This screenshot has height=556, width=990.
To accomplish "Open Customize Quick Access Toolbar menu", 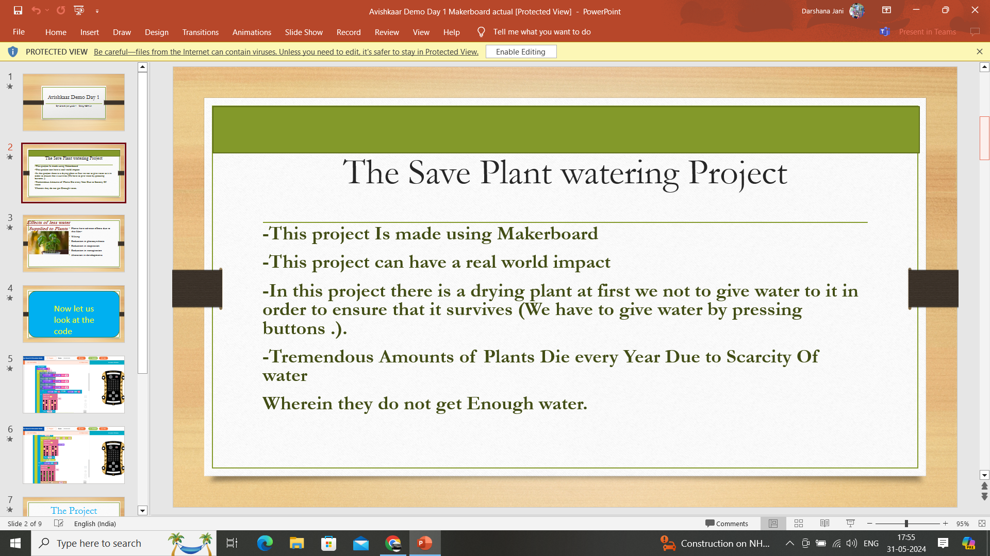I will (97, 10).
